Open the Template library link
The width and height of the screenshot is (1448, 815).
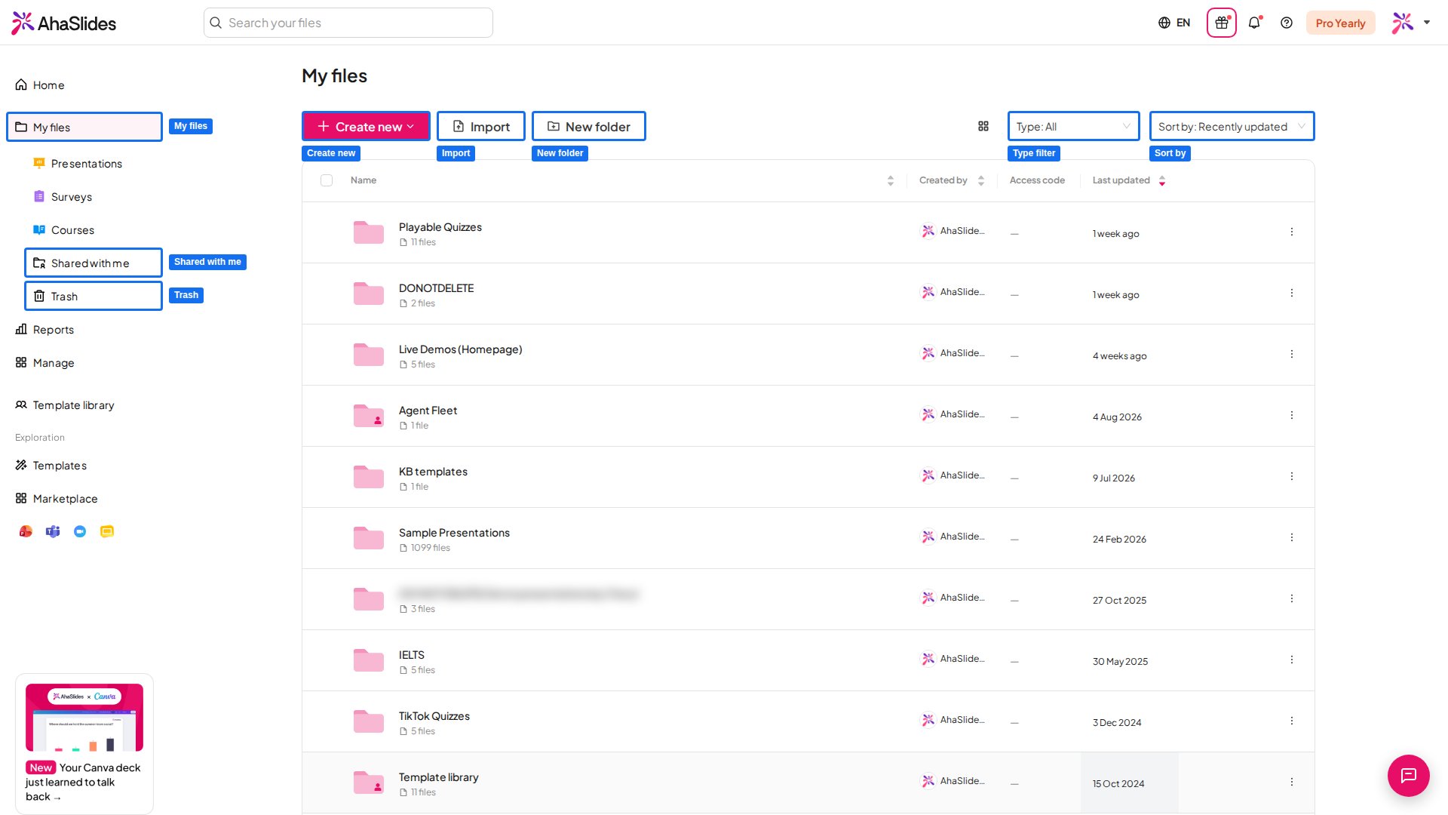point(65,405)
